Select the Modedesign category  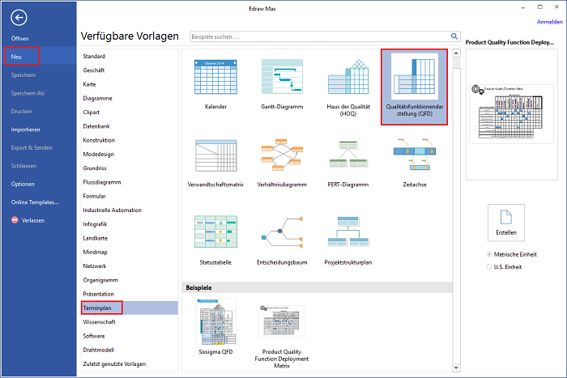98,154
